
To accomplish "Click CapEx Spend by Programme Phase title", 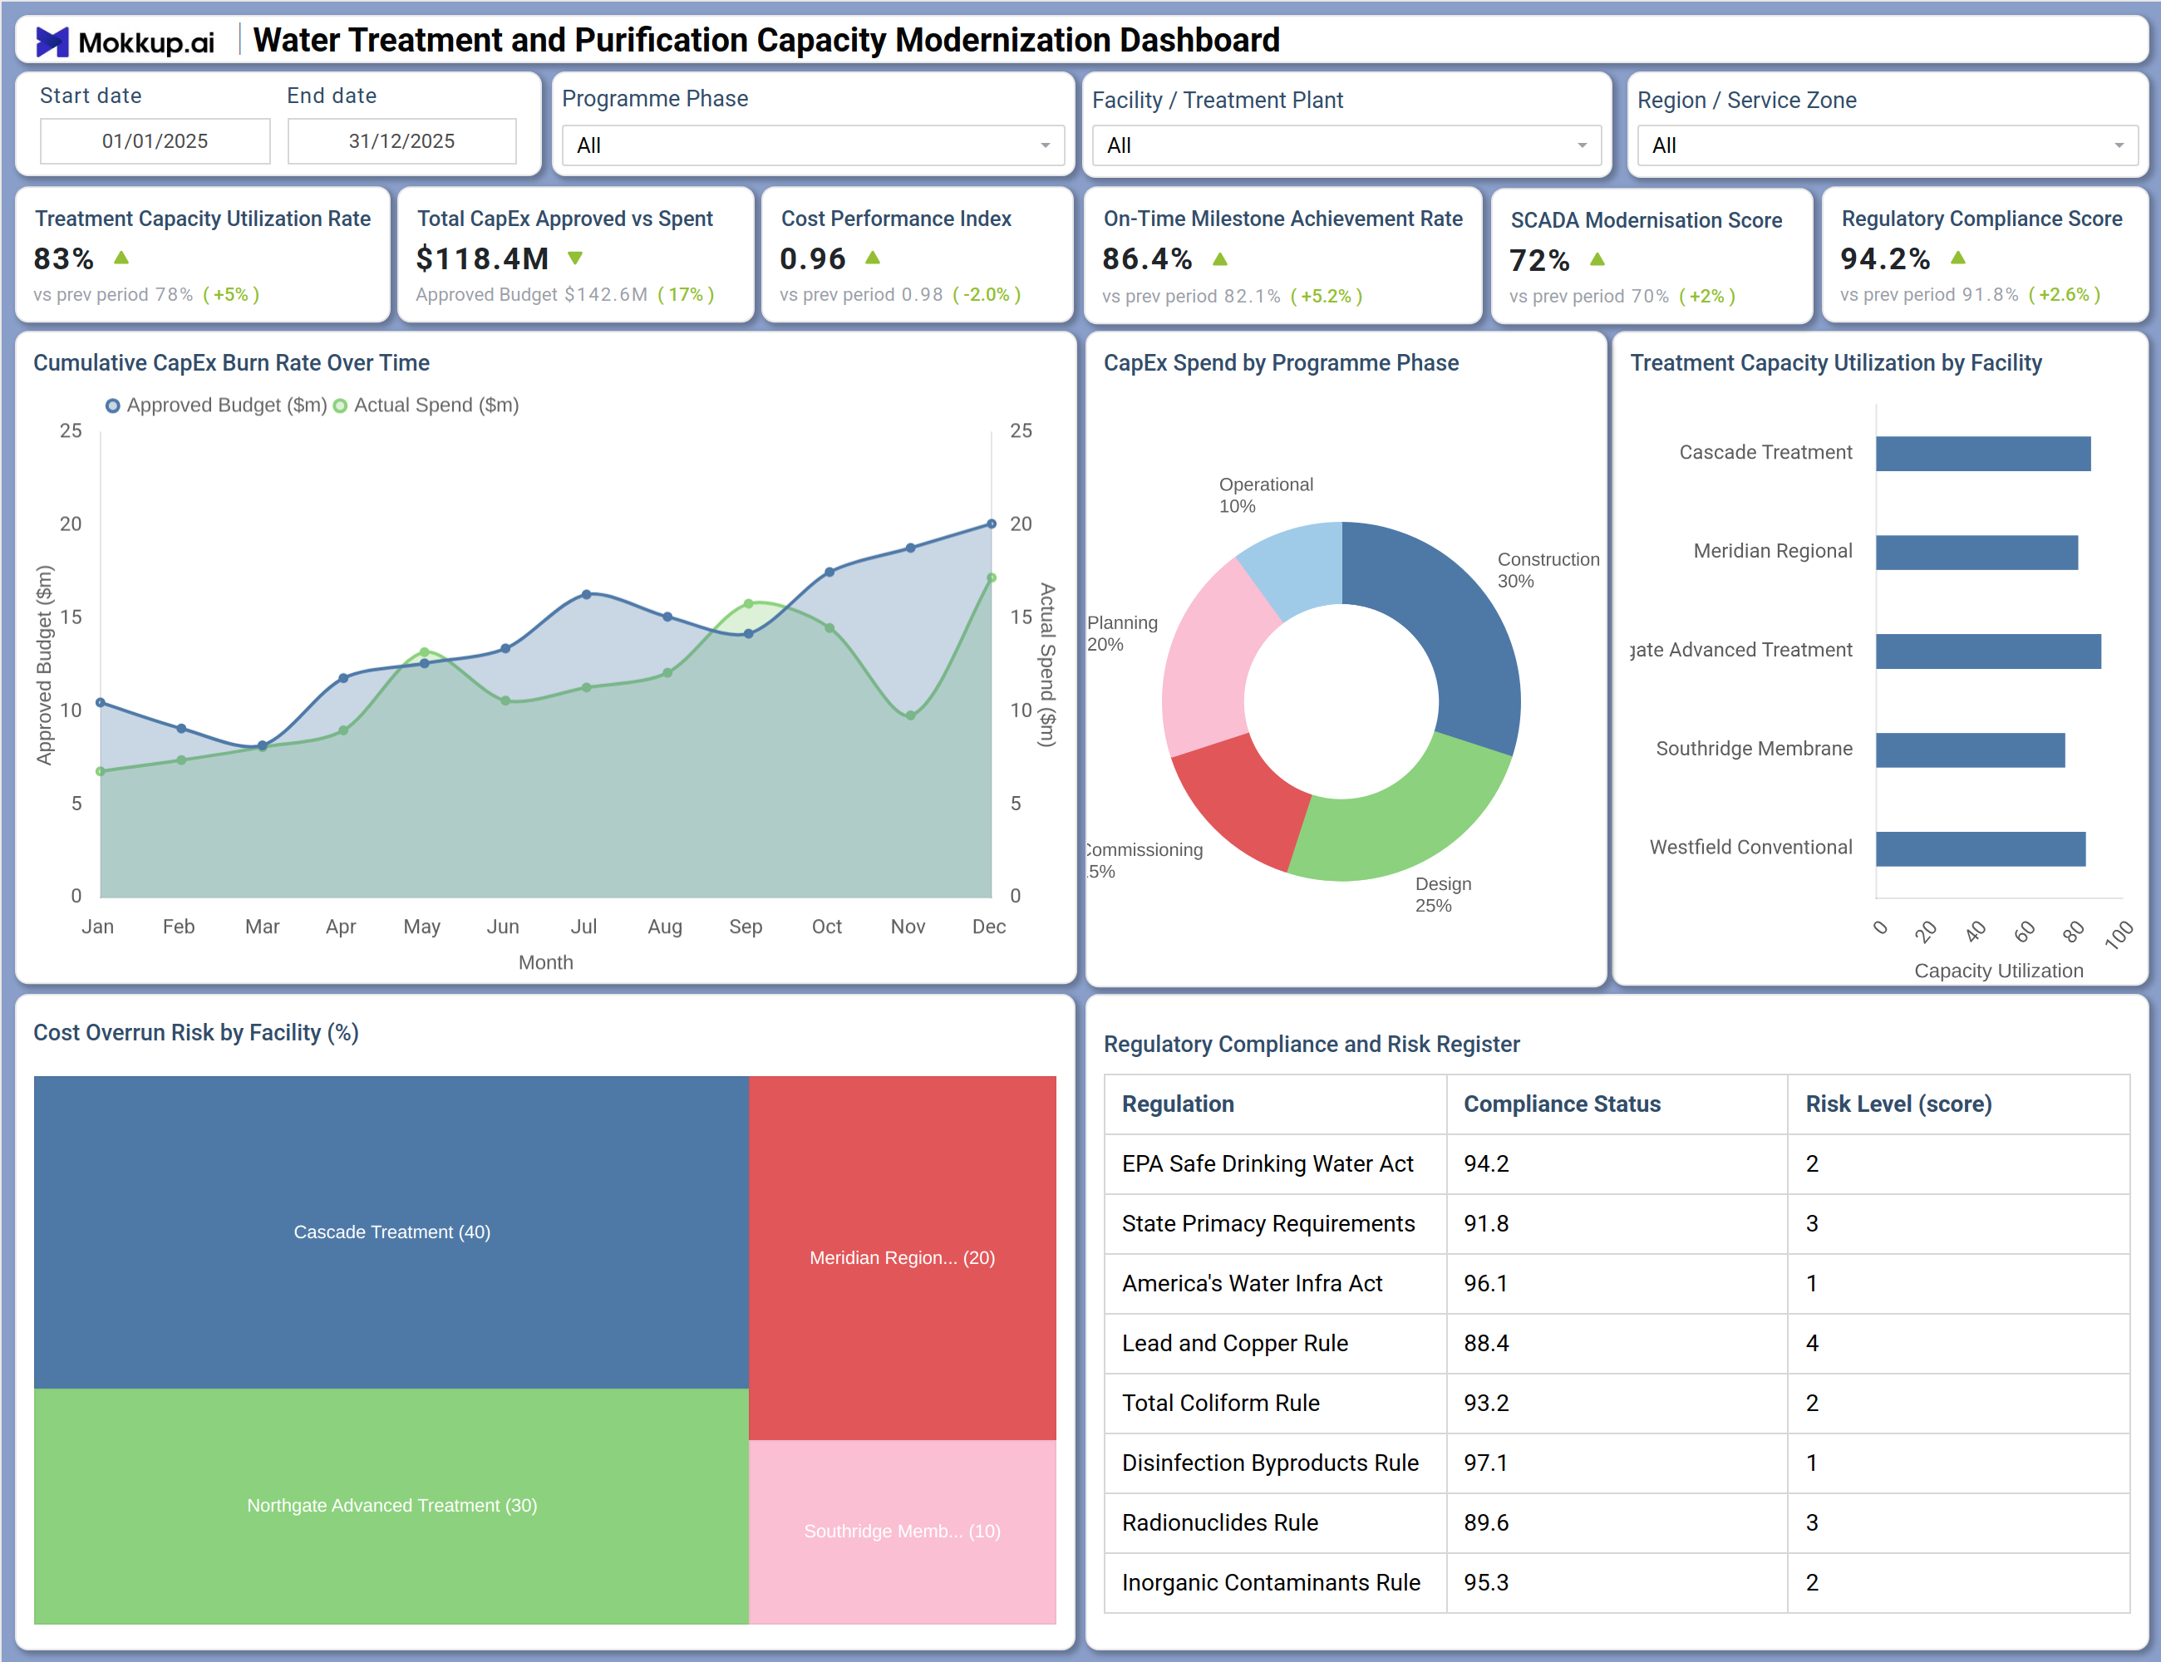I will click(1282, 363).
